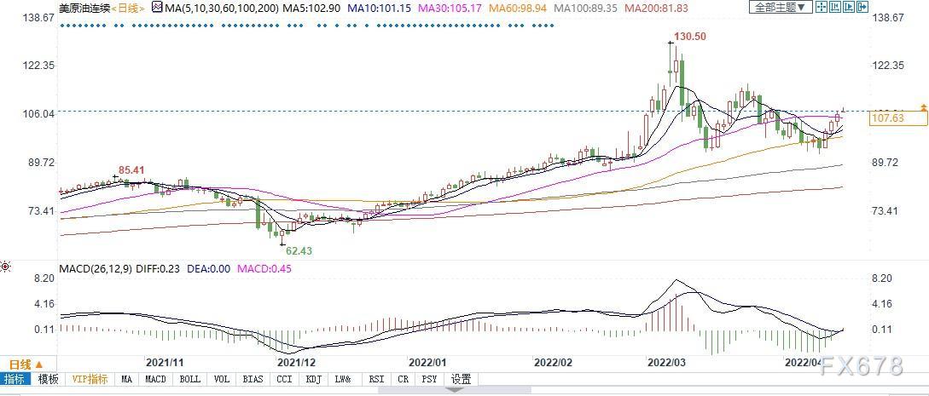
Task: Click the MA10:101.15 value
Action: tap(379, 8)
